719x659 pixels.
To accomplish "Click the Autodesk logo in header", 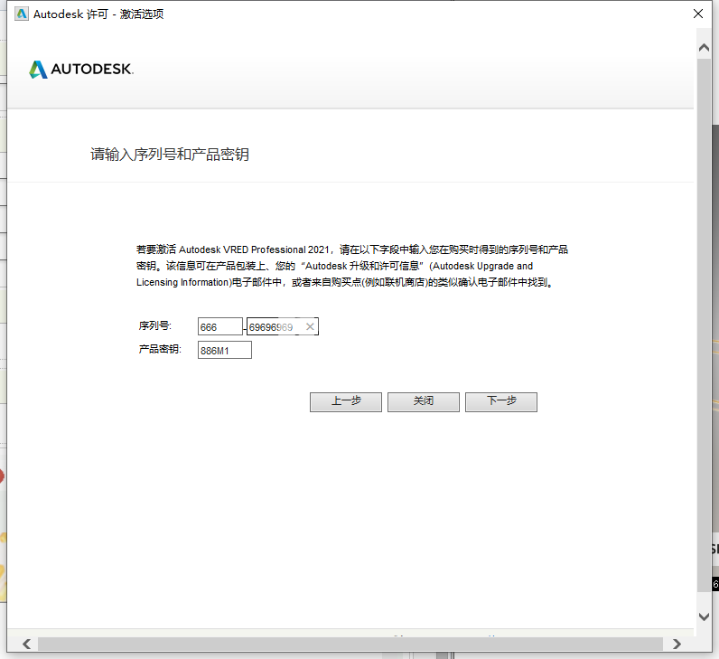I will point(81,70).
